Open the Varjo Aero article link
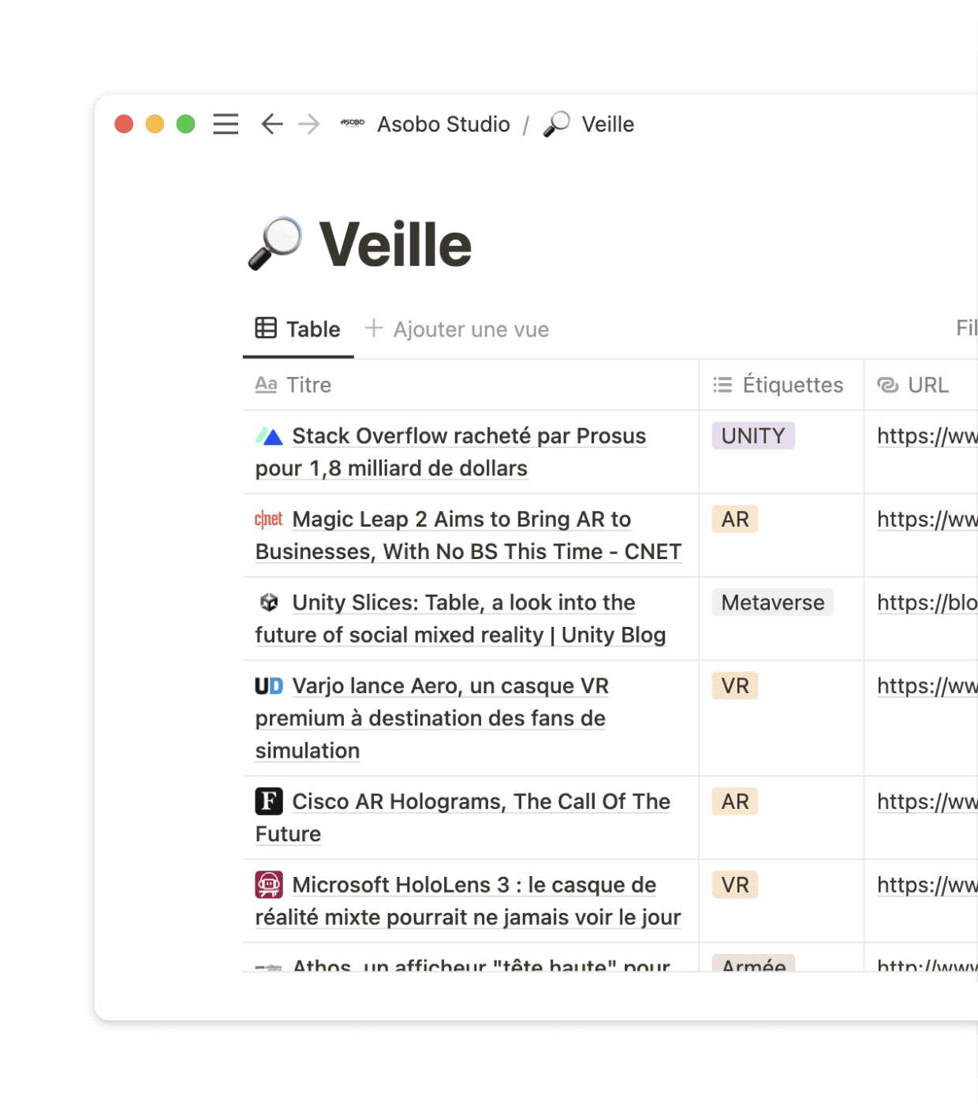978x1115 pixels. (x=926, y=685)
